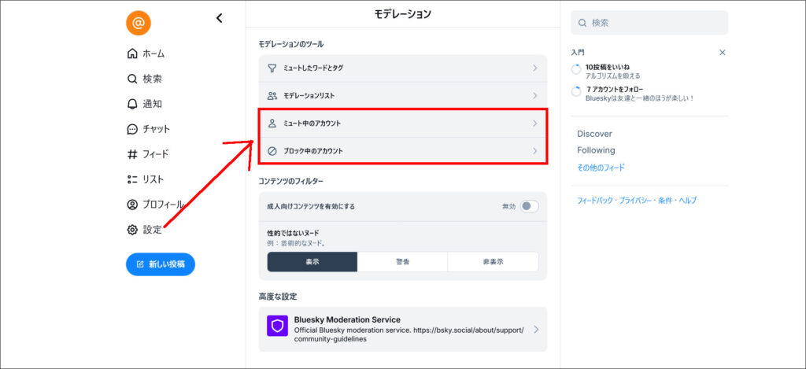Open chat using speech bubble icon
The image size is (806, 369).
[132, 129]
